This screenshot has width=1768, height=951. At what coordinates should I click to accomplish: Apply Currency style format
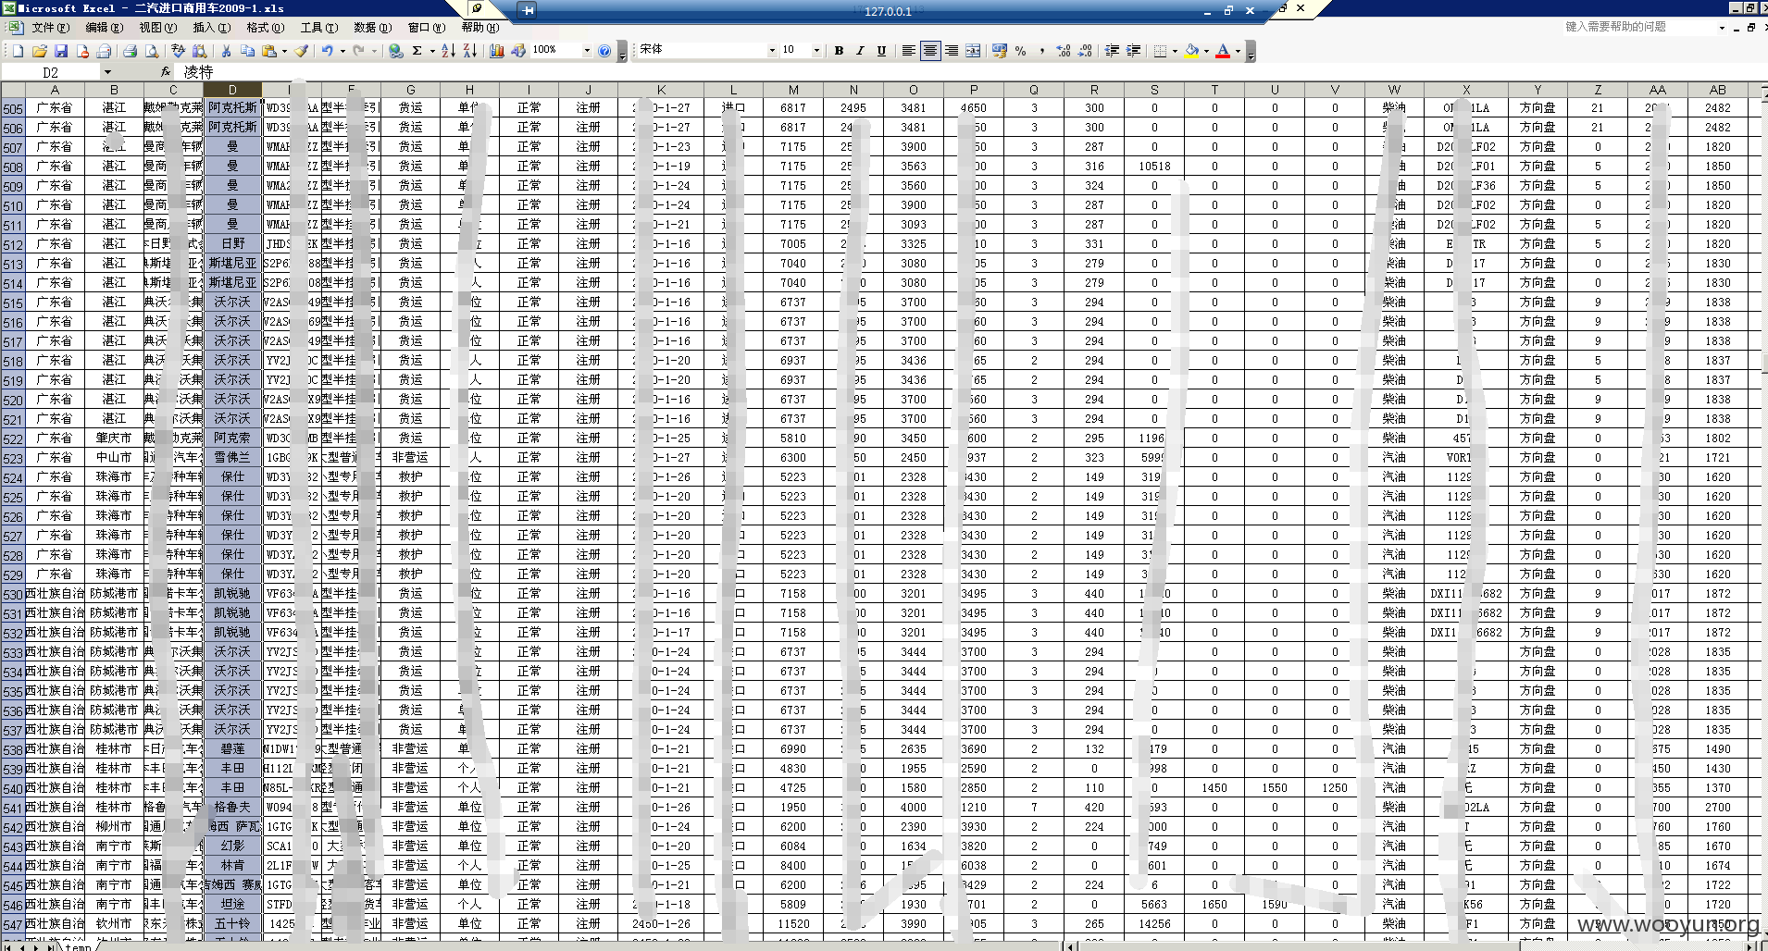pos(999,51)
